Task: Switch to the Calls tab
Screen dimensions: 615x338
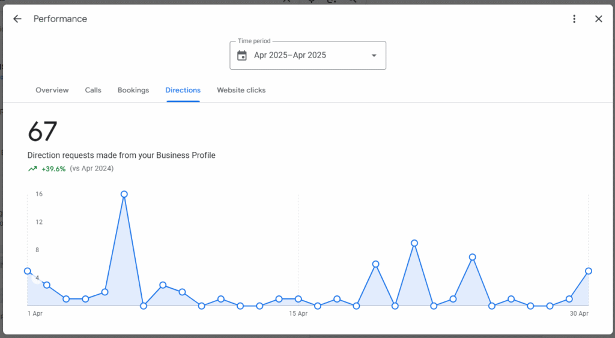Action: tap(93, 90)
